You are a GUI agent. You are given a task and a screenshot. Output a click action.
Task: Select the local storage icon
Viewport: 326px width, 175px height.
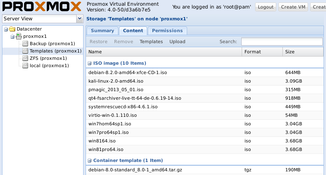tap(25, 66)
